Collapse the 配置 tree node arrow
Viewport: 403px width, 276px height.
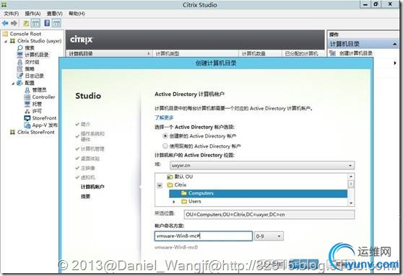point(13,83)
